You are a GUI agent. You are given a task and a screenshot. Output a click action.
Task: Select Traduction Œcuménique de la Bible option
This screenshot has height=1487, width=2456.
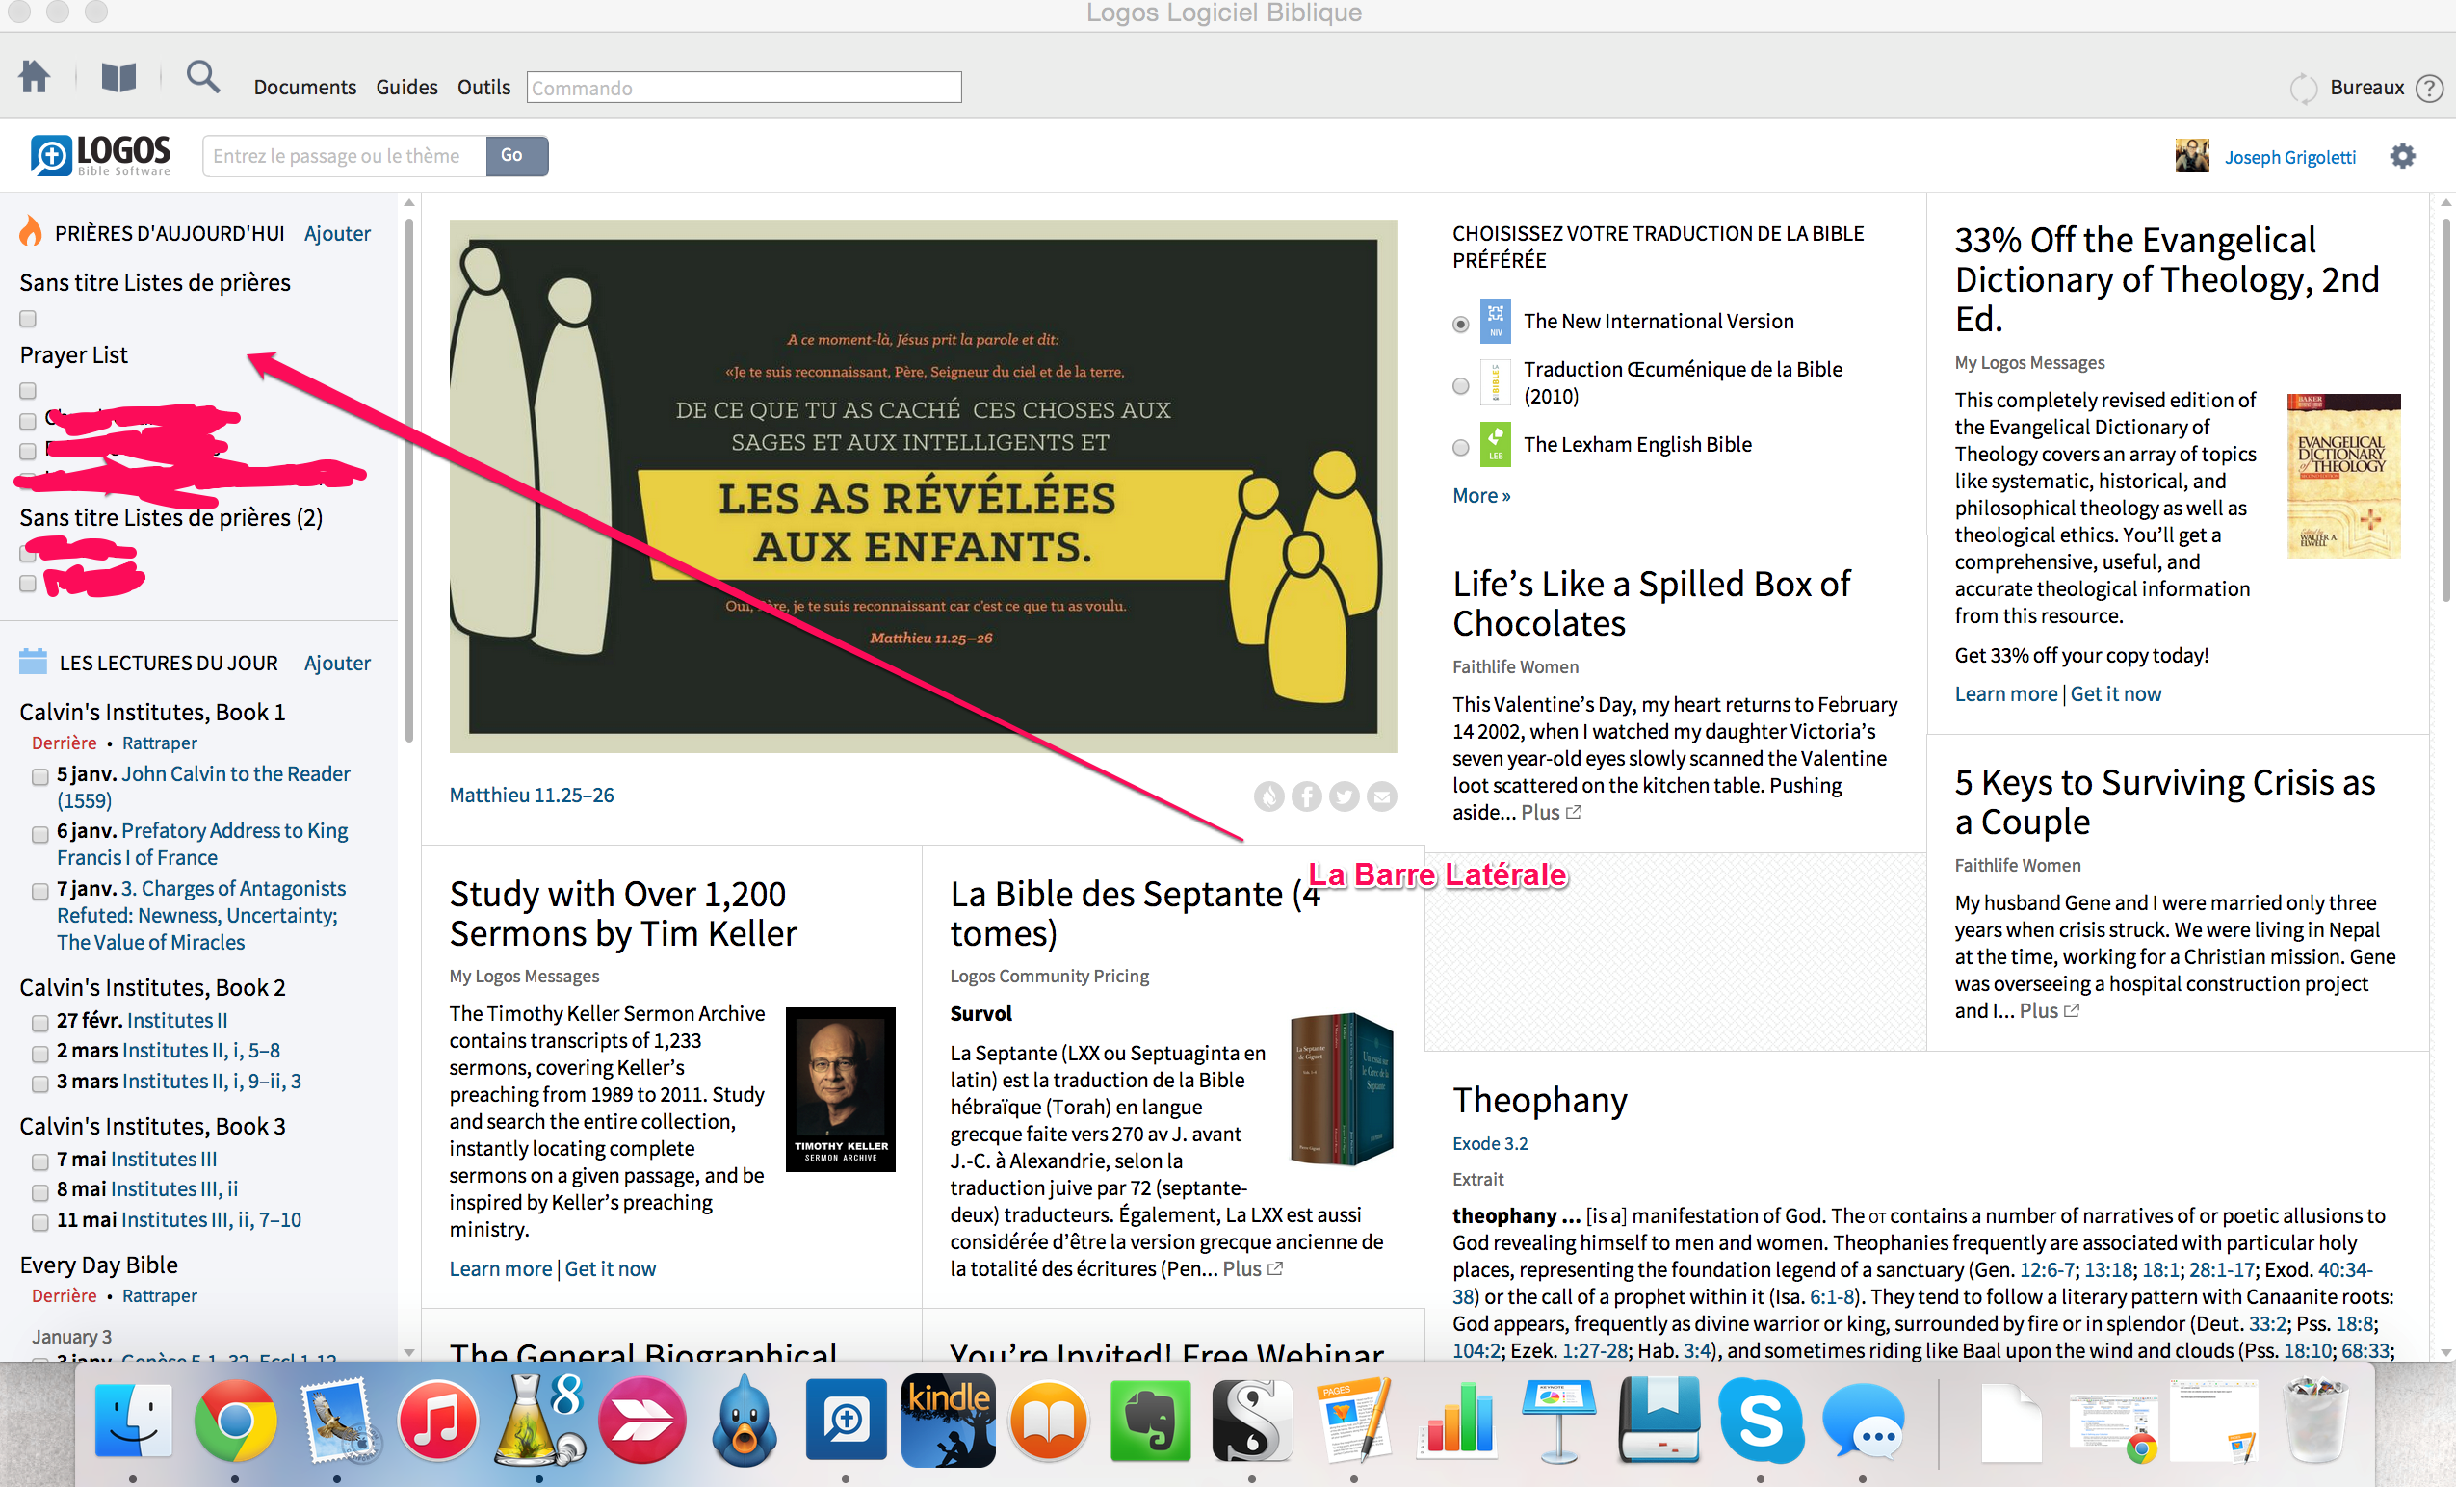[x=1461, y=385]
